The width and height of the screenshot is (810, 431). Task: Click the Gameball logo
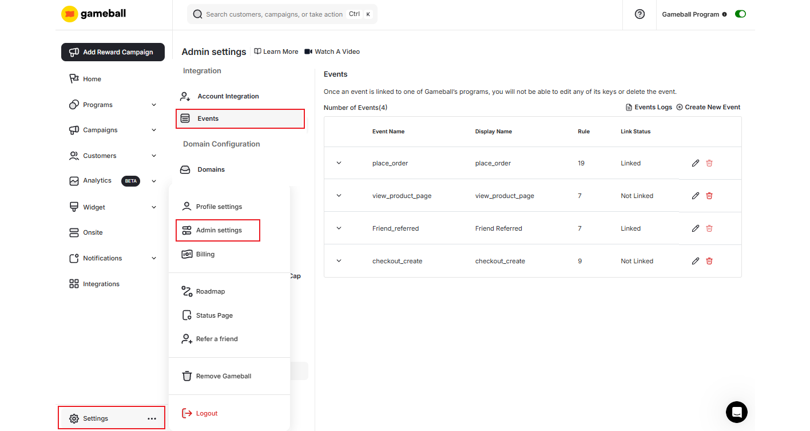(x=93, y=13)
